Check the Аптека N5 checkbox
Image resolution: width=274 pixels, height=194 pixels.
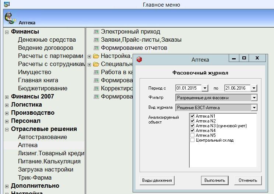point(192,135)
